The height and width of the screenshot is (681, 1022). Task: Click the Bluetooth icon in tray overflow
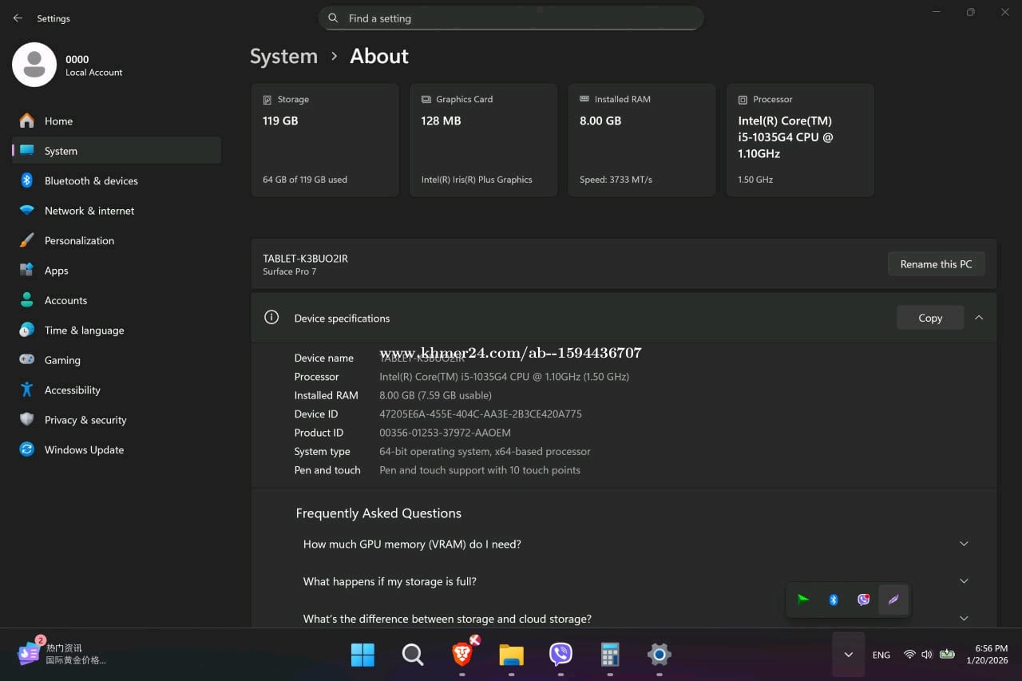click(834, 600)
